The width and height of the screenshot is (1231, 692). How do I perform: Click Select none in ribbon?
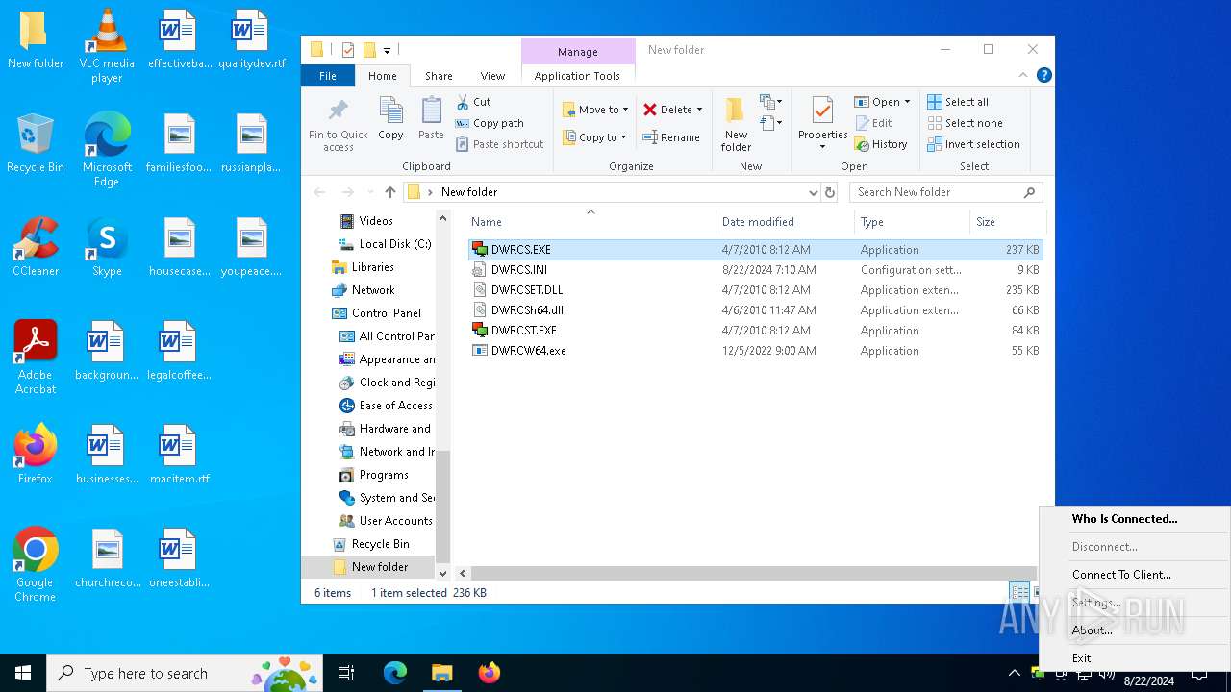pyautogui.click(x=965, y=123)
